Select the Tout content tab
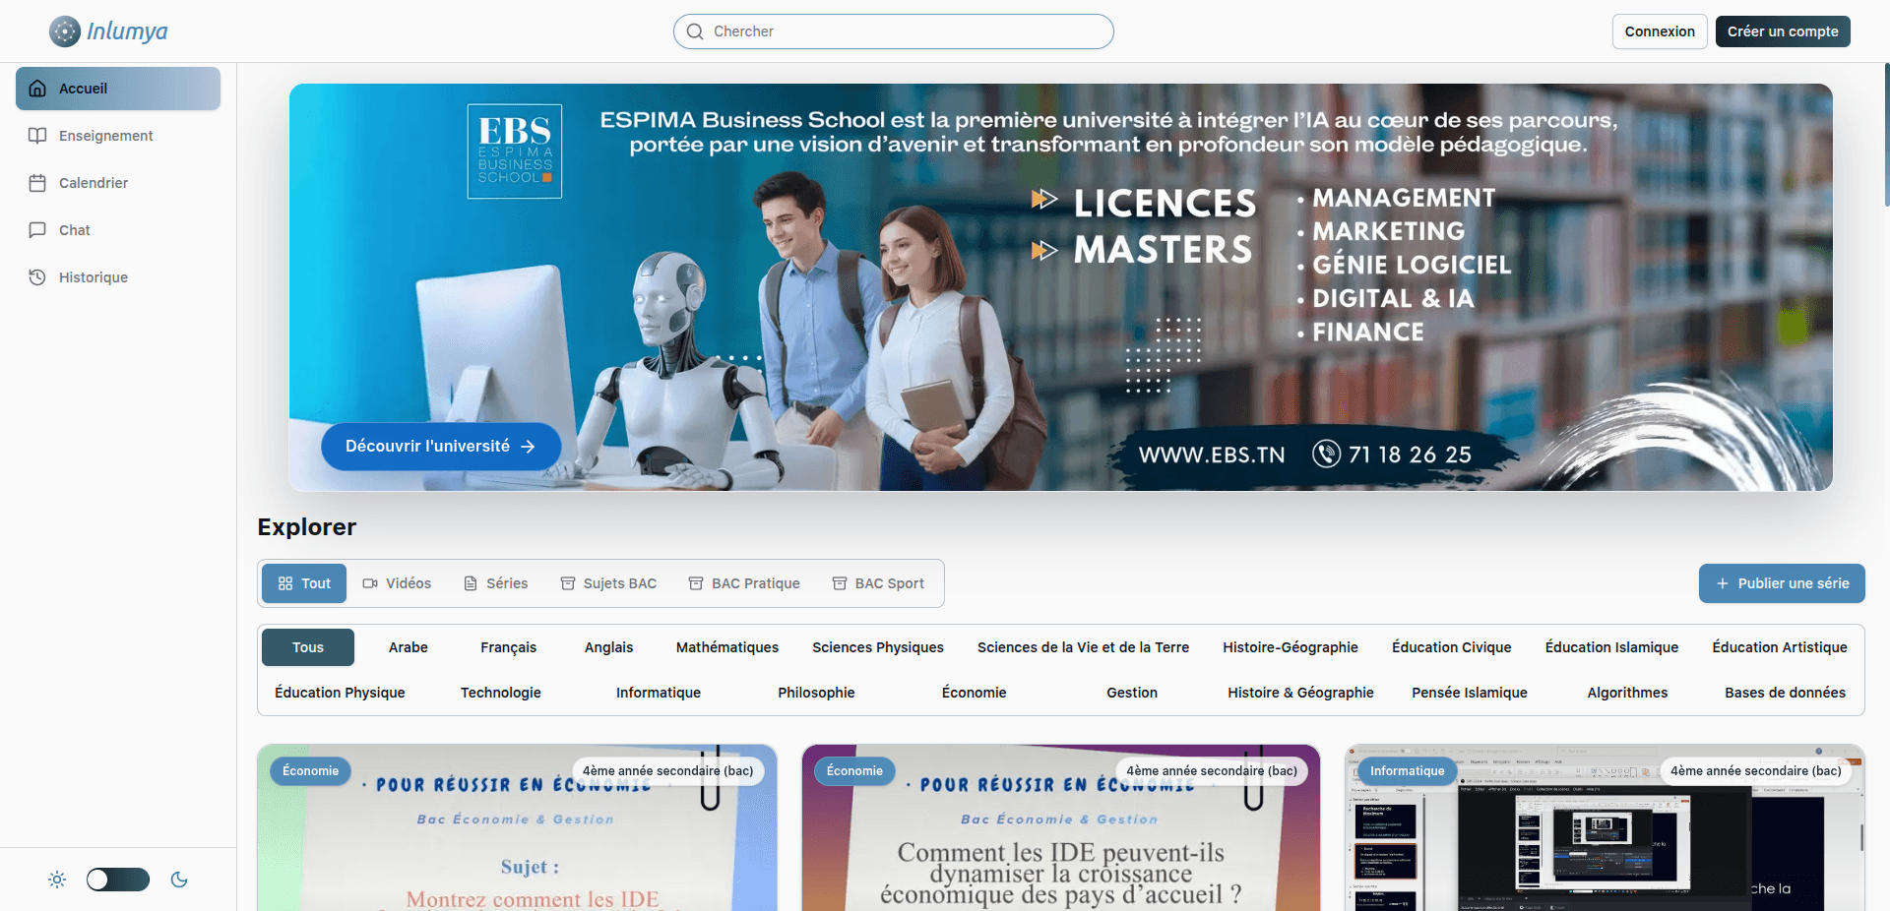This screenshot has width=1890, height=911. pos(304,583)
